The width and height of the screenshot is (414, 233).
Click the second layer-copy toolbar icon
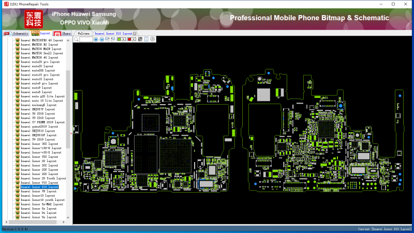click(x=113, y=39)
